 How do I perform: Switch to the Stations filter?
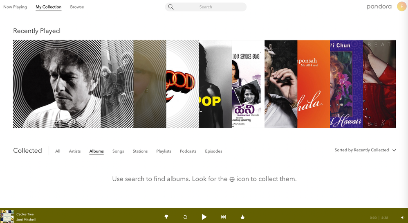pyautogui.click(x=140, y=151)
